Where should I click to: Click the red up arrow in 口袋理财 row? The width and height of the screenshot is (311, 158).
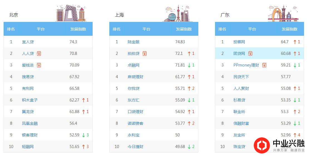tap(189, 112)
